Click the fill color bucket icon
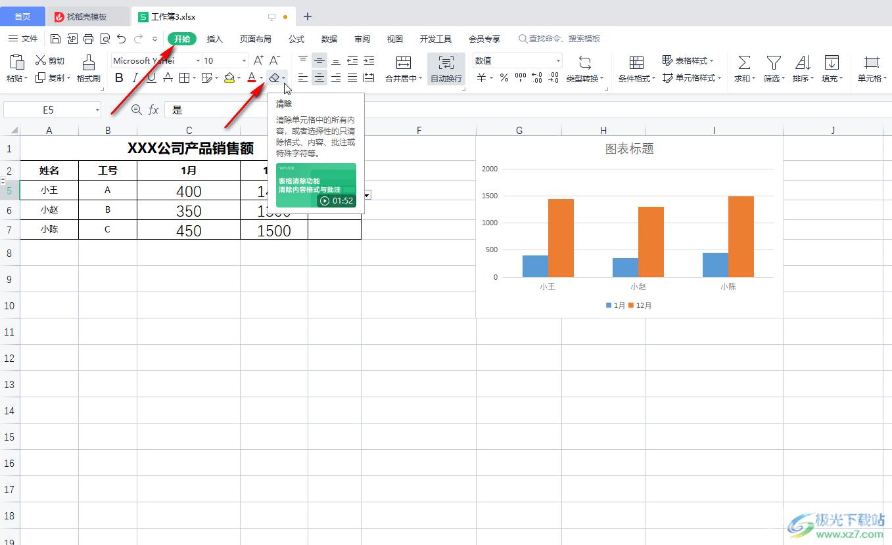The width and height of the screenshot is (892, 545). (x=229, y=78)
